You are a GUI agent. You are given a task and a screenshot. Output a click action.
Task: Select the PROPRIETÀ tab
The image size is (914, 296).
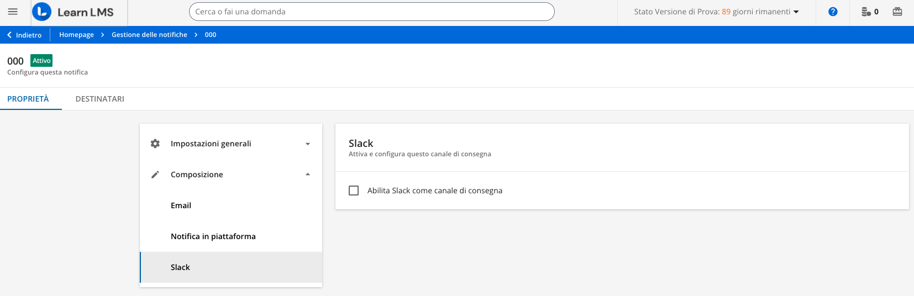tap(28, 99)
